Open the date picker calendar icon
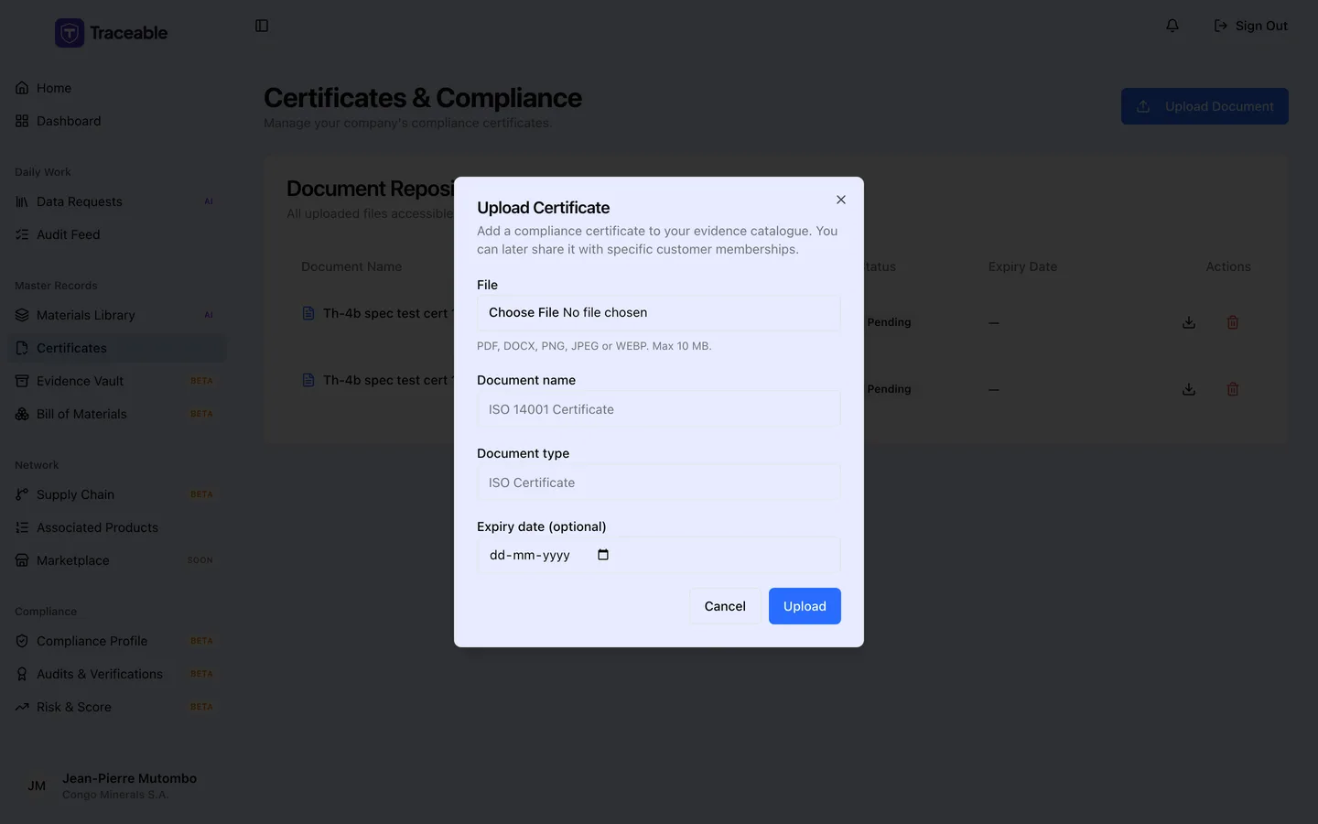The width and height of the screenshot is (1318, 824). point(603,555)
